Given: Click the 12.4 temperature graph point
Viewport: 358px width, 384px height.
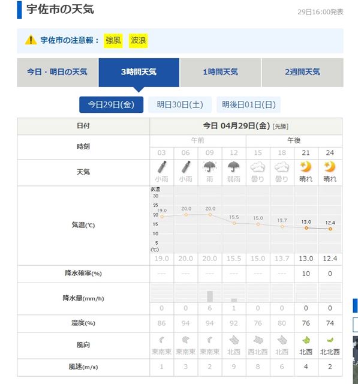Looking at the screenshot, I should click(330, 229).
